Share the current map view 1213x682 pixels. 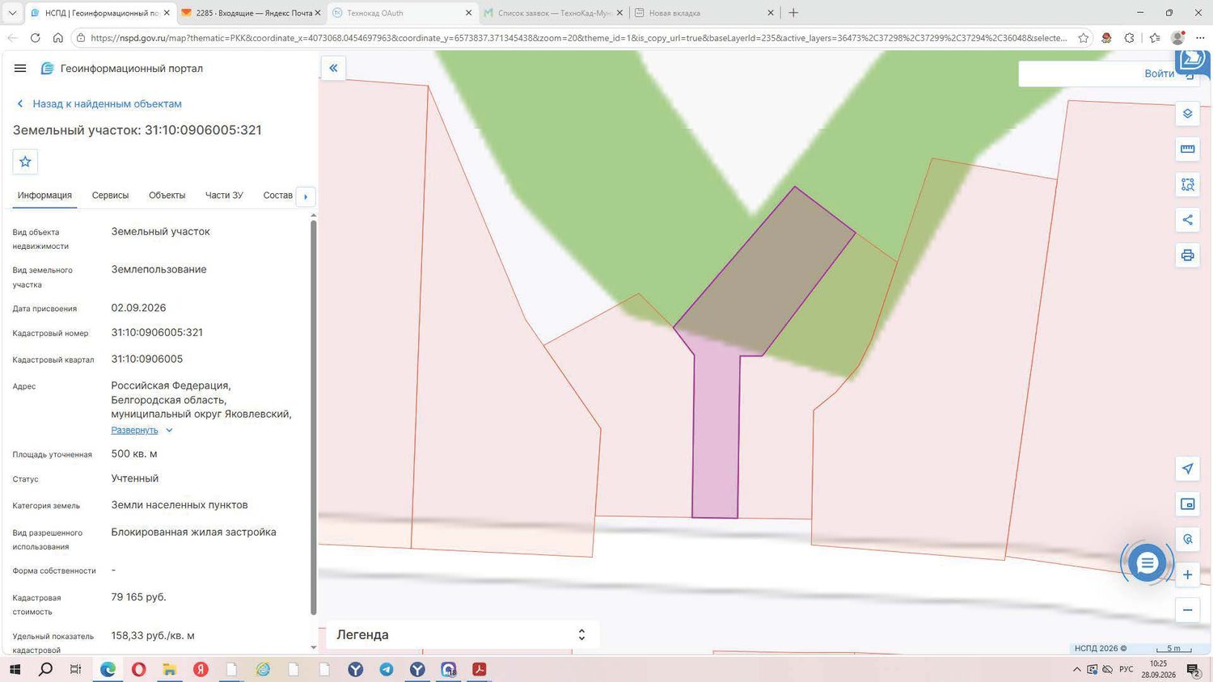(x=1187, y=220)
